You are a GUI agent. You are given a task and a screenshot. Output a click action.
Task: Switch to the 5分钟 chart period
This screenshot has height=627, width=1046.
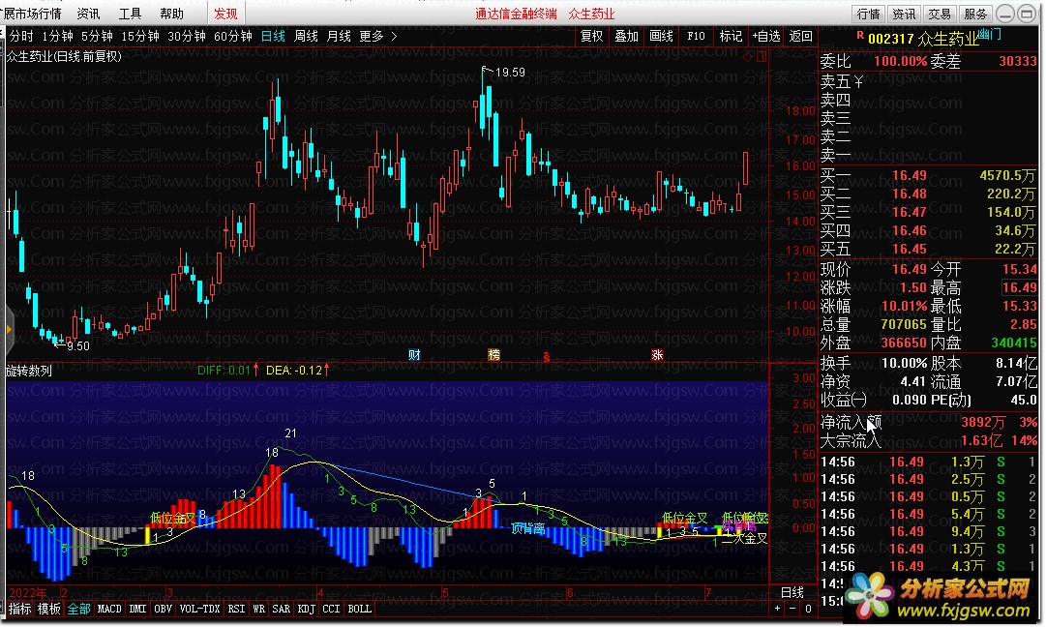(98, 36)
